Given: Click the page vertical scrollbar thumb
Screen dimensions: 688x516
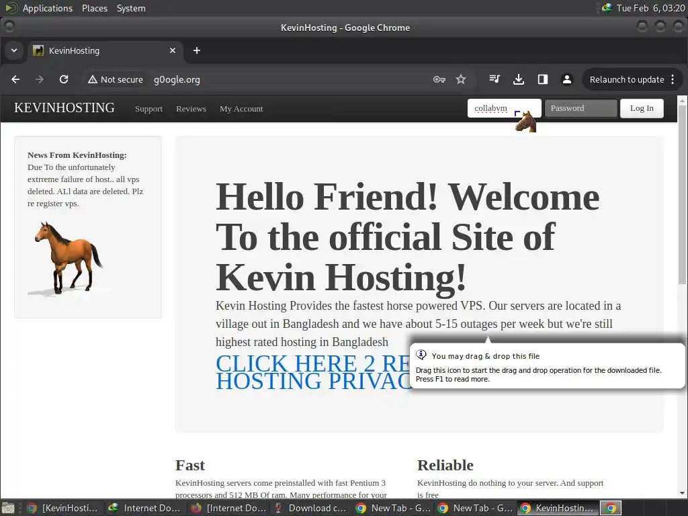Looking at the screenshot, I should tap(682, 194).
